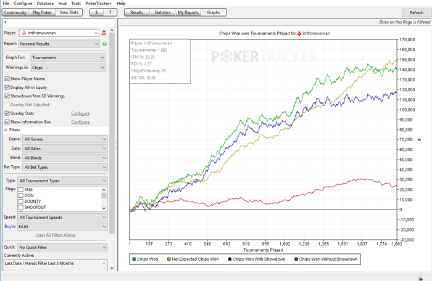Click the Currently Active filter text box

click(56, 265)
